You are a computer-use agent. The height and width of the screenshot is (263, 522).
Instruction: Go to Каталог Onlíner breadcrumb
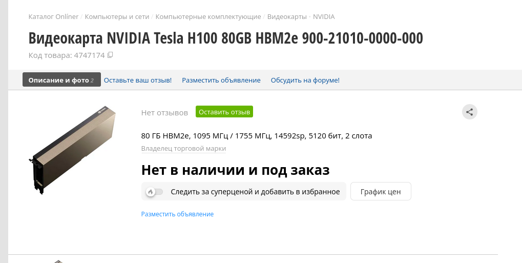[53, 17]
